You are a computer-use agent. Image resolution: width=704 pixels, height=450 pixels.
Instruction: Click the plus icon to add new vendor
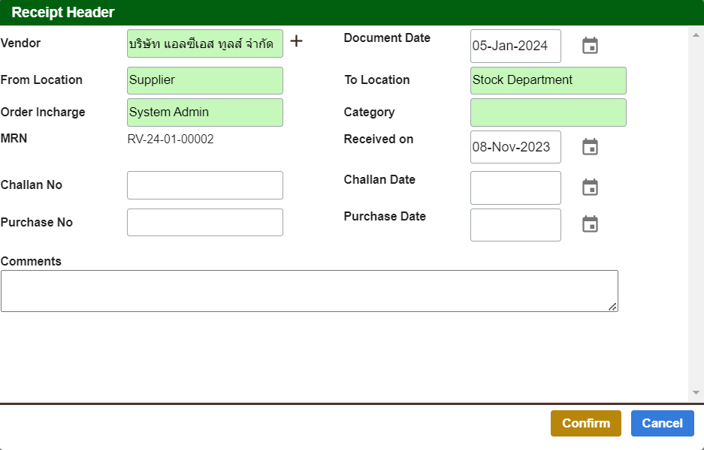point(296,42)
